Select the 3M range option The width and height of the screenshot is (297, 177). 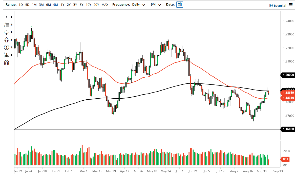(41, 5)
